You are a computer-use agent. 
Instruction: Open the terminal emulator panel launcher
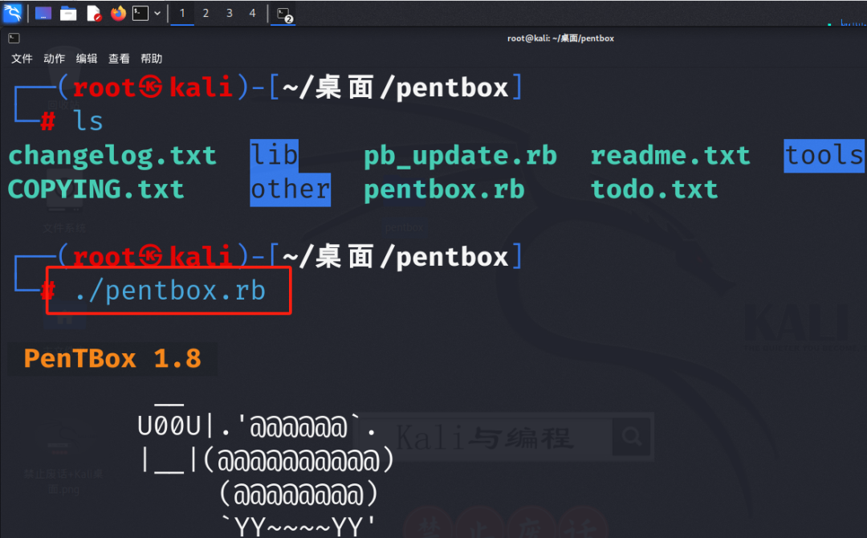(140, 14)
